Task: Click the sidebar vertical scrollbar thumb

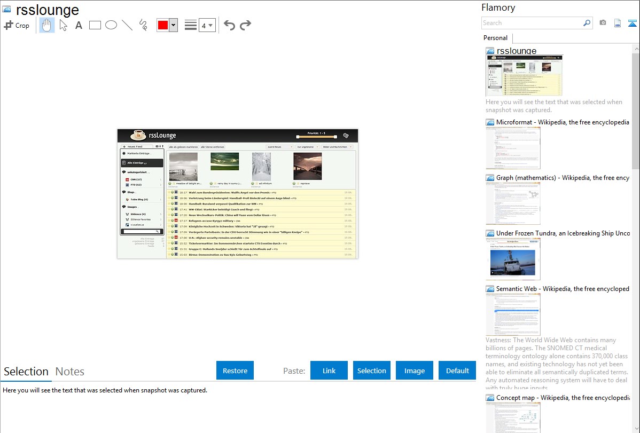Action: pos(636,111)
